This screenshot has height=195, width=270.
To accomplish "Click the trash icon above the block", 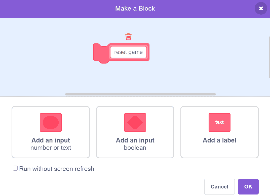I will tap(128, 37).
